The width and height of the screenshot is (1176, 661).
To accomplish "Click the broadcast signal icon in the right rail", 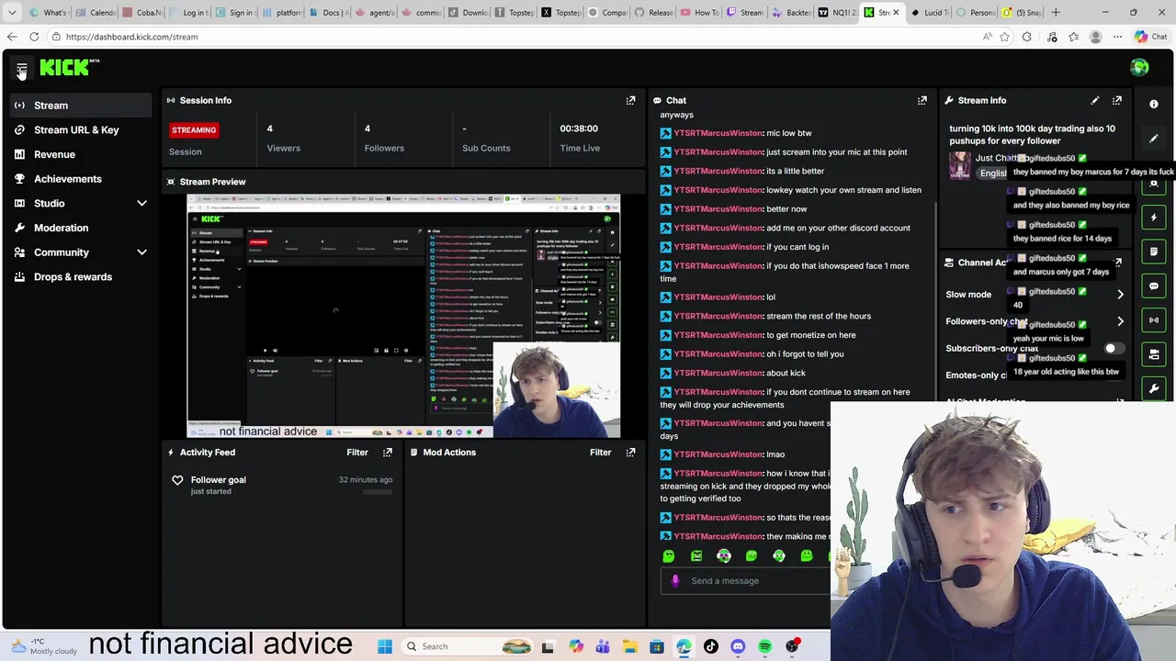I will click(x=1154, y=319).
